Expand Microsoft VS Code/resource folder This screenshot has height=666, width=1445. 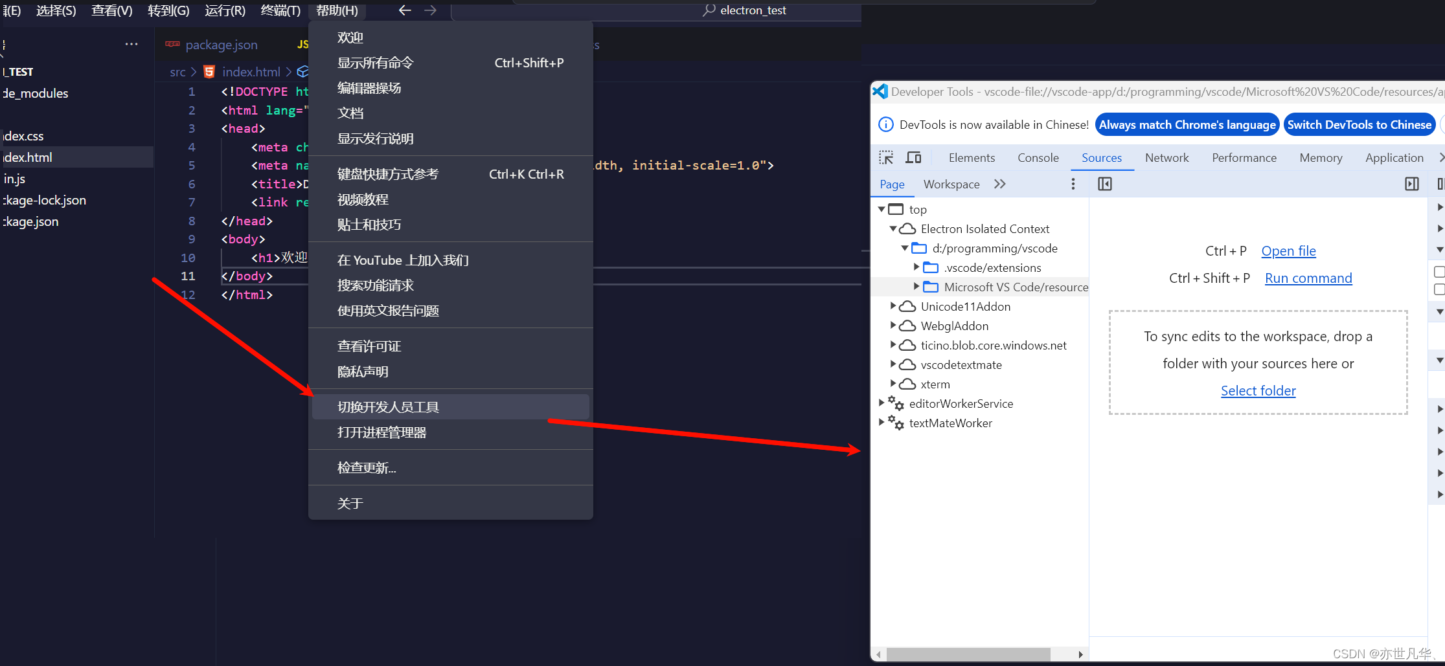click(916, 286)
